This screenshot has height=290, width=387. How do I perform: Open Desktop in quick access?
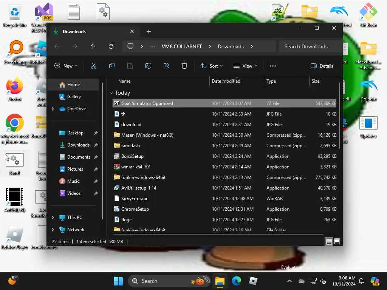point(75,133)
